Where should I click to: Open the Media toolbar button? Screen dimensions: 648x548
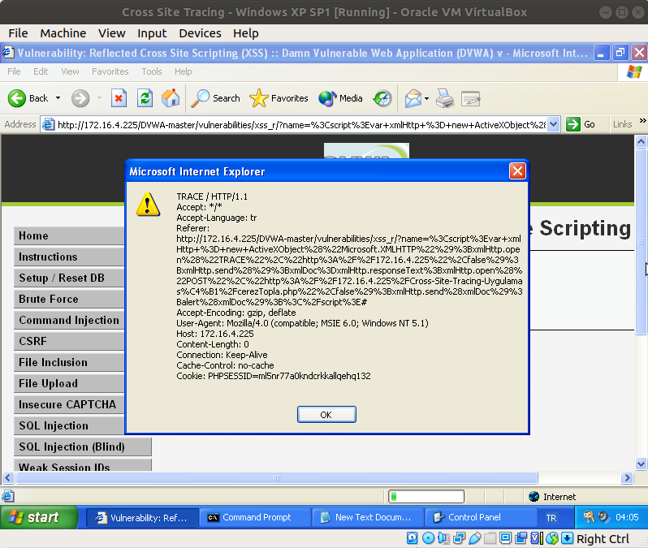(340, 98)
